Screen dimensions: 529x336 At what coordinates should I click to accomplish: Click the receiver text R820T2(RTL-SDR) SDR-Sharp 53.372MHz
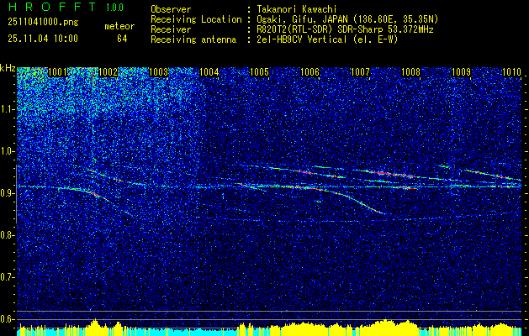(x=345, y=29)
